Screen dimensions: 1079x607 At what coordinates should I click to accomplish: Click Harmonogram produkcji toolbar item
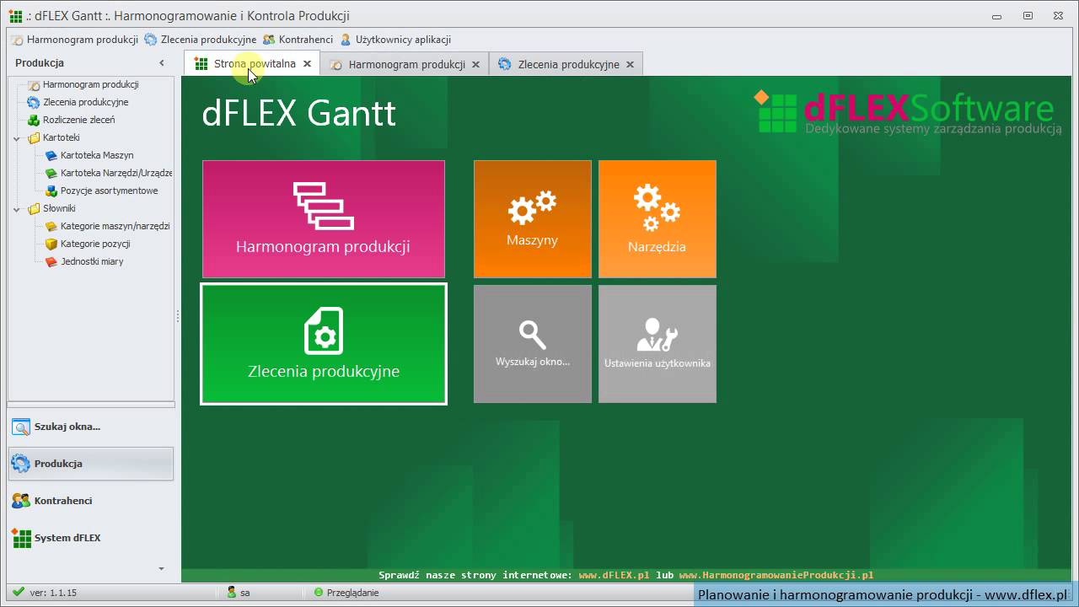(75, 40)
